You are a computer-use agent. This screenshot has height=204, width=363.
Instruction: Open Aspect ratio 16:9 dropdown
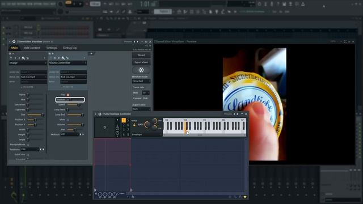(x=141, y=109)
